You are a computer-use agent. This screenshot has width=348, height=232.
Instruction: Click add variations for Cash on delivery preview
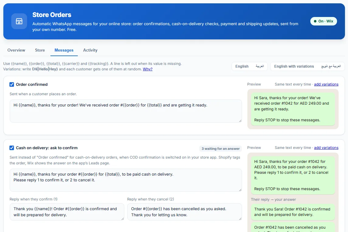click(x=326, y=148)
